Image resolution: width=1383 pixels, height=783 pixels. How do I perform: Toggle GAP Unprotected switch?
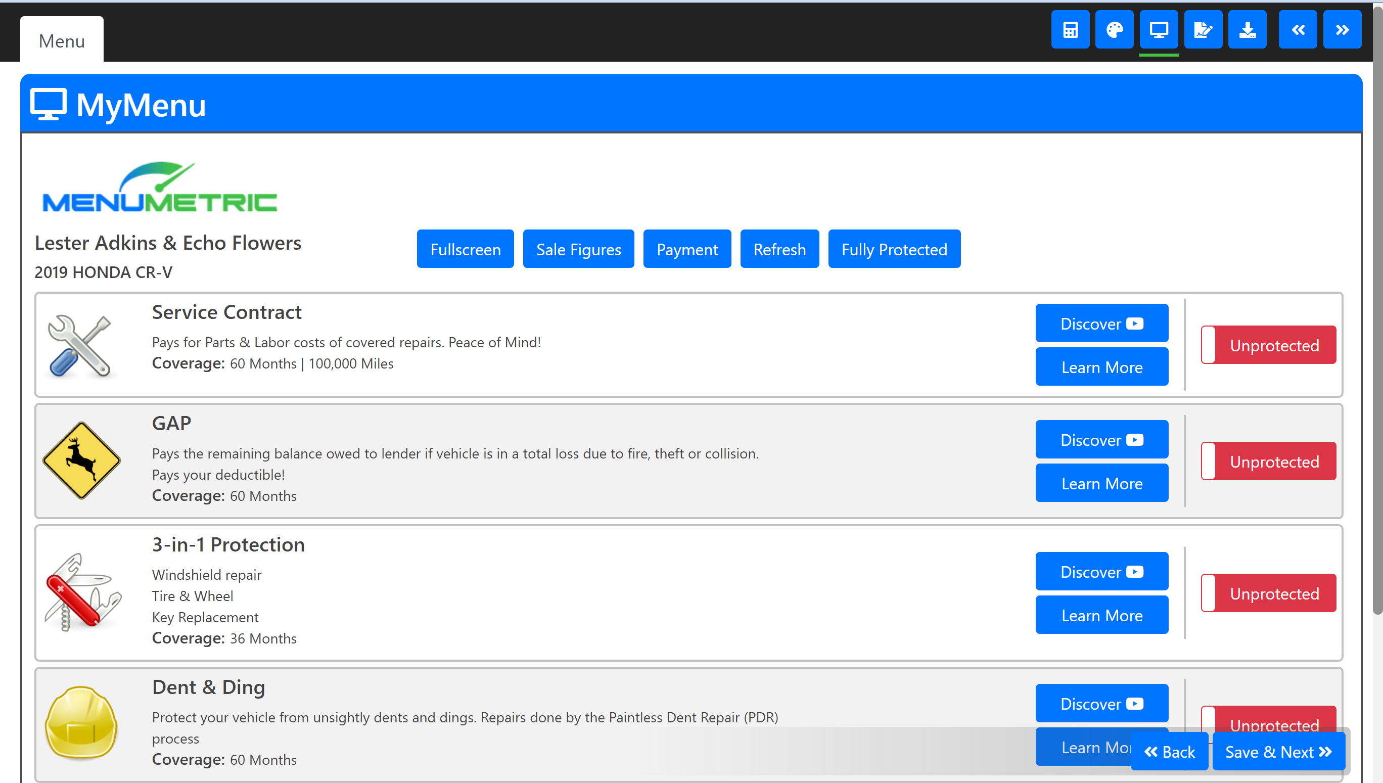point(1268,461)
